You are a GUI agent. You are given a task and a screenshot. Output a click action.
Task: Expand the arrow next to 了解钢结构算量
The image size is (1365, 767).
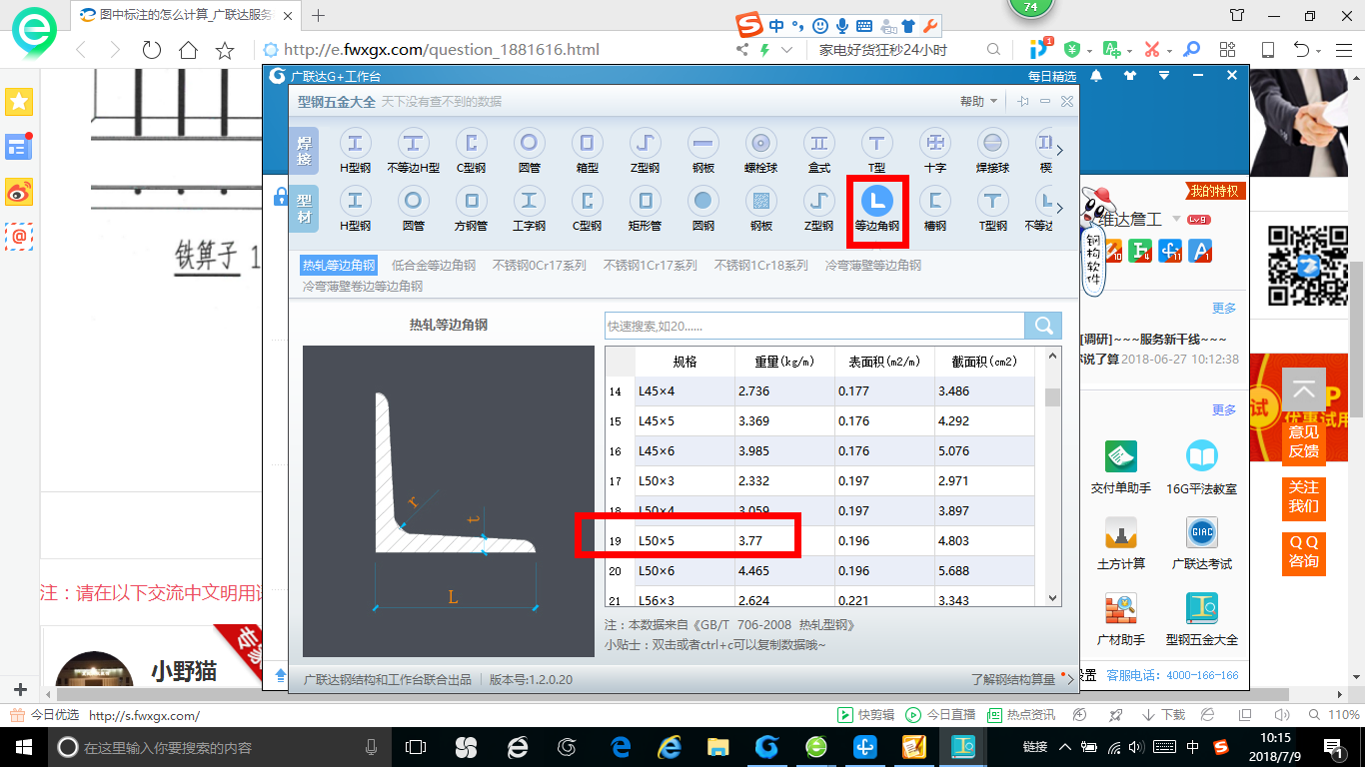click(1070, 679)
